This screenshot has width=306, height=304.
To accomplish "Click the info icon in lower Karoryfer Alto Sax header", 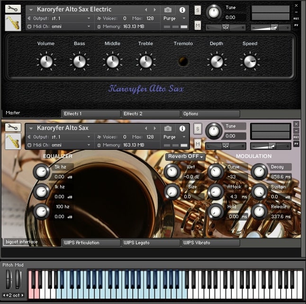I will click(182, 128).
